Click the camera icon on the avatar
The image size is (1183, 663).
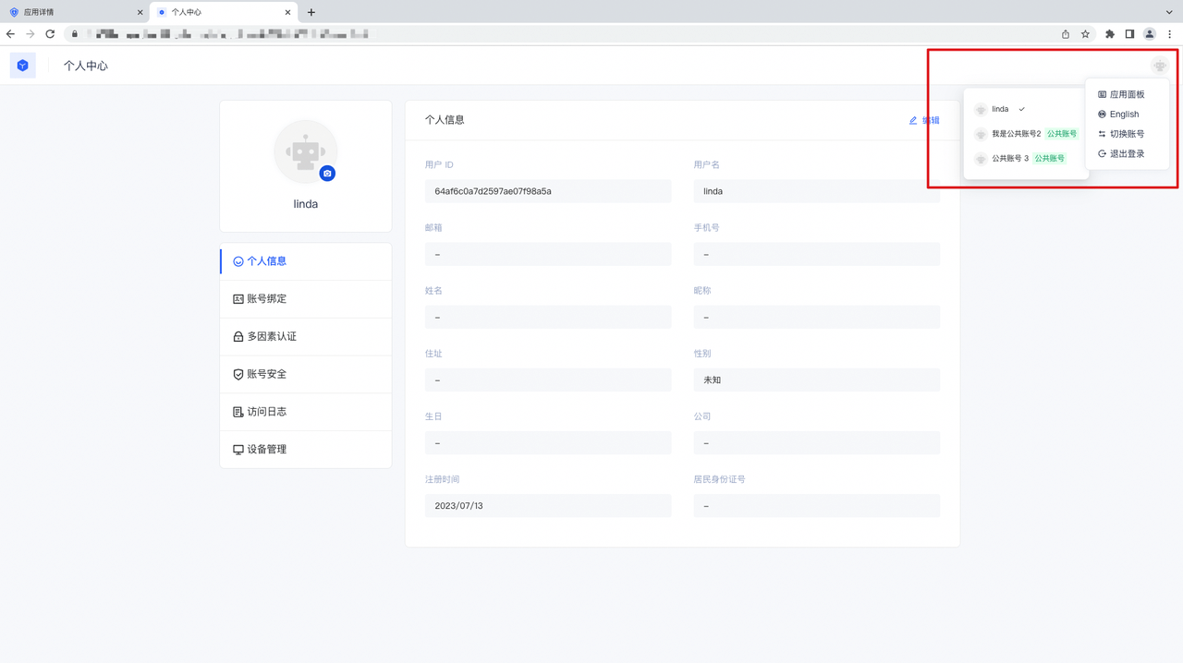tap(327, 174)
